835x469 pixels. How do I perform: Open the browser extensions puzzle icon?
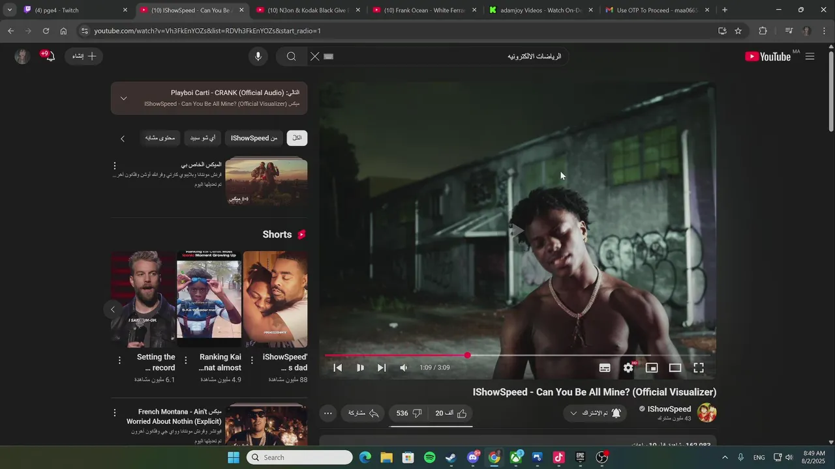(x=763, y=31)
